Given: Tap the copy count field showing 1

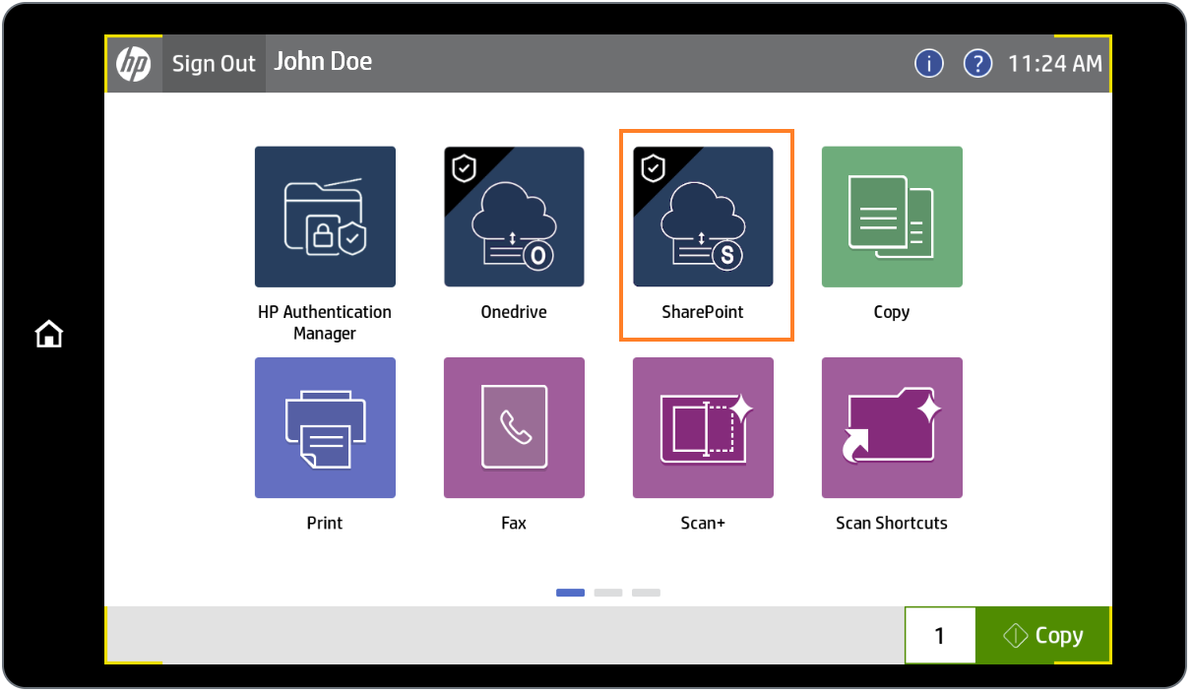Looking at the screenshot, I should coord(940,636).
